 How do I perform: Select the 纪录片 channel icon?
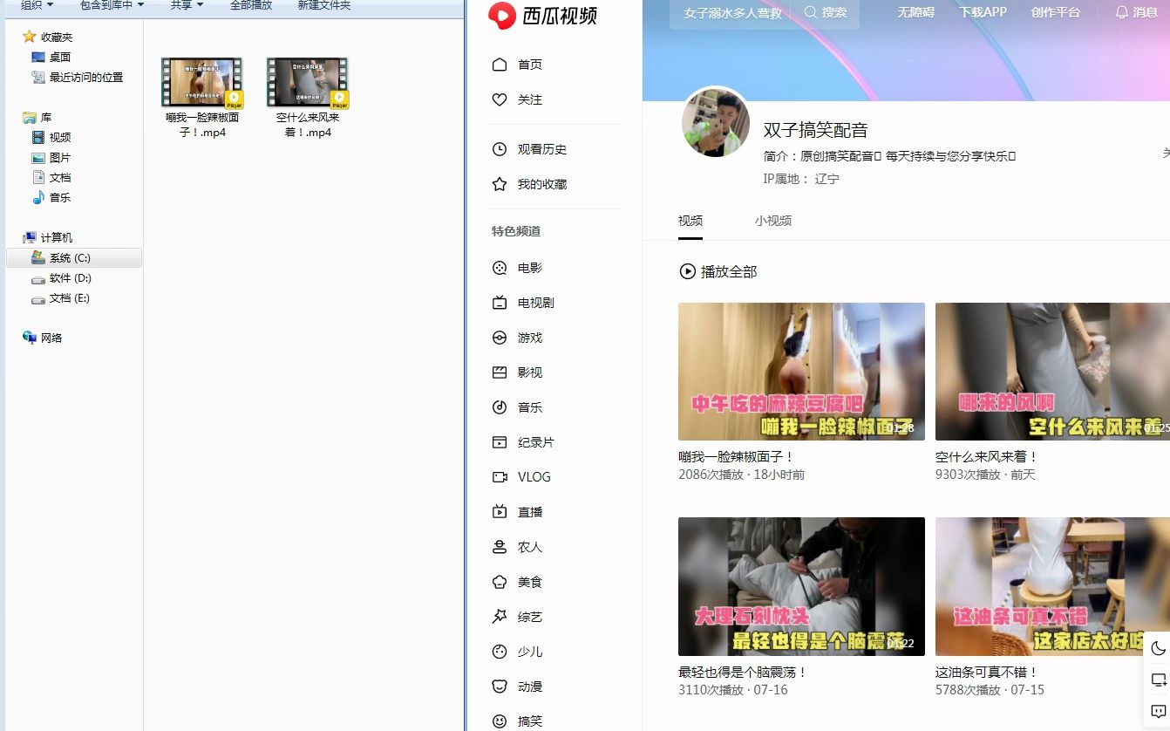[500, 442]
